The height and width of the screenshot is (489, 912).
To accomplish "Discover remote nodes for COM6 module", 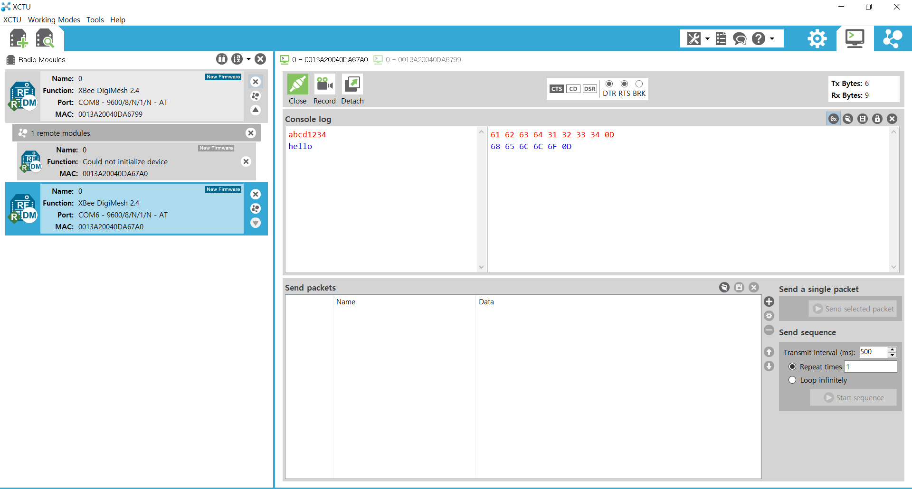I will click(x=256, y=208).
